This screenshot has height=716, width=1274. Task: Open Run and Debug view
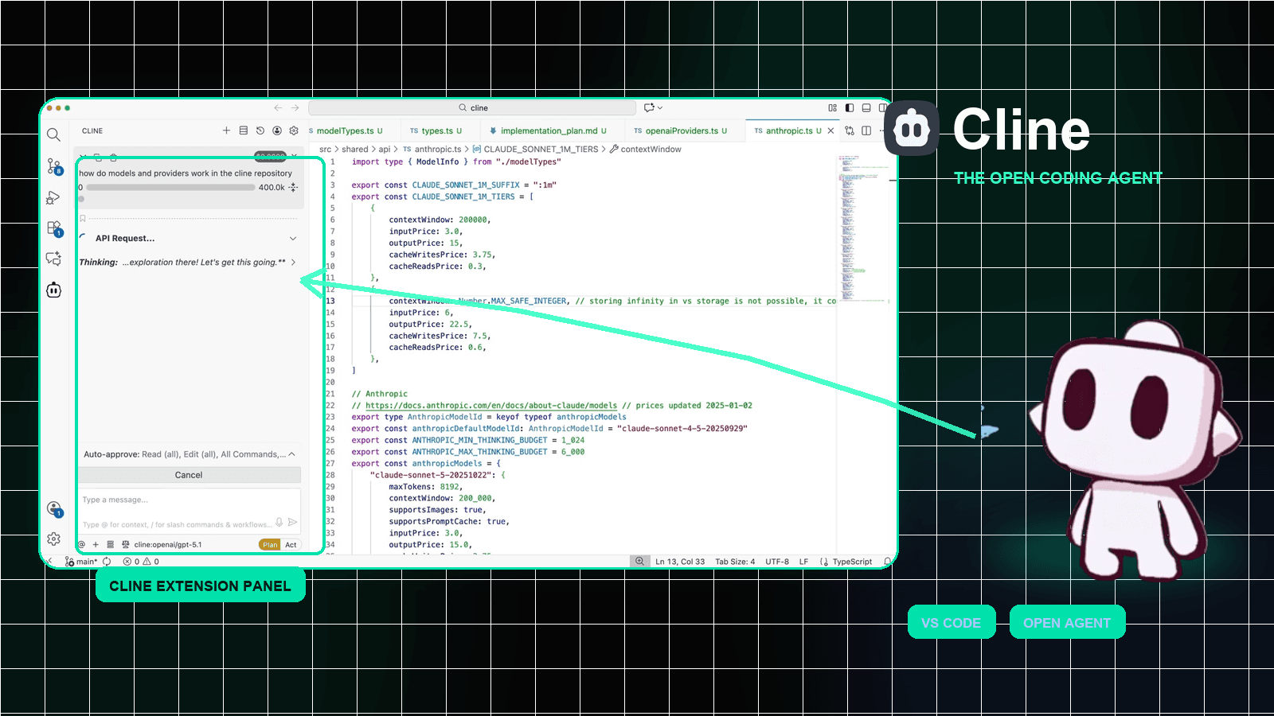point(53,197)
